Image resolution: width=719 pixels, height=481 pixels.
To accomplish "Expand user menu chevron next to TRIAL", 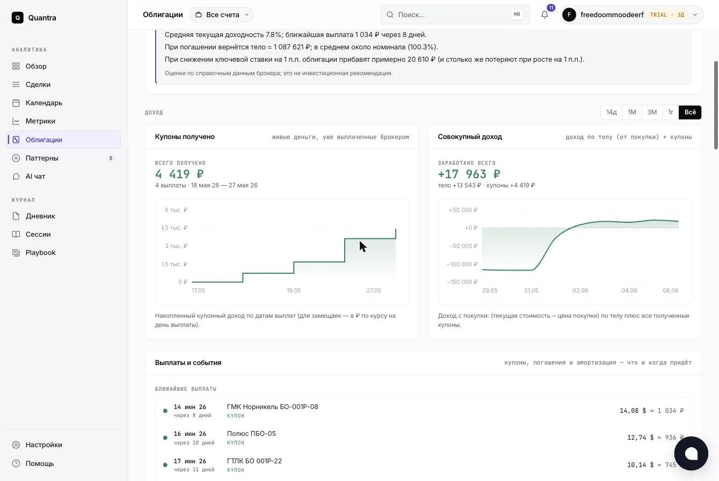I will 695,14.
